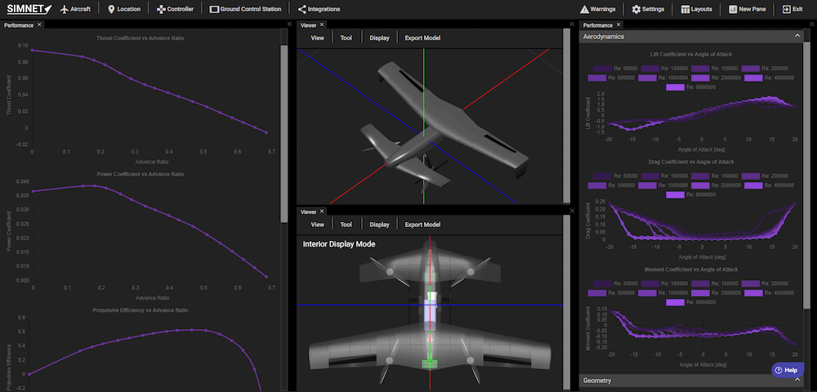The height and width of the screenshot is (392, 817).
Task: Open Tool menu in upper Viewer
Action: pos(346,38)
